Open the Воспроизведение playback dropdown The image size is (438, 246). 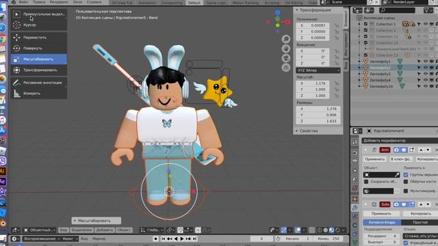coord(41,238)
